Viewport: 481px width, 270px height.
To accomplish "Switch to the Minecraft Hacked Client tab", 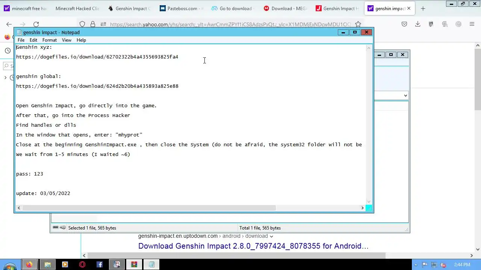I will (77, 8).
